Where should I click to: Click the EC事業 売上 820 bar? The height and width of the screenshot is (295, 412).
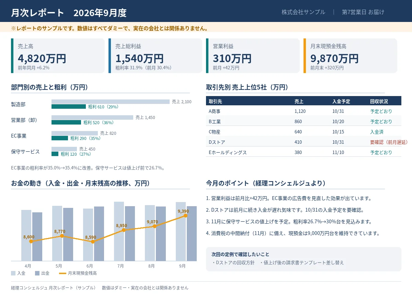pos(75,133)
